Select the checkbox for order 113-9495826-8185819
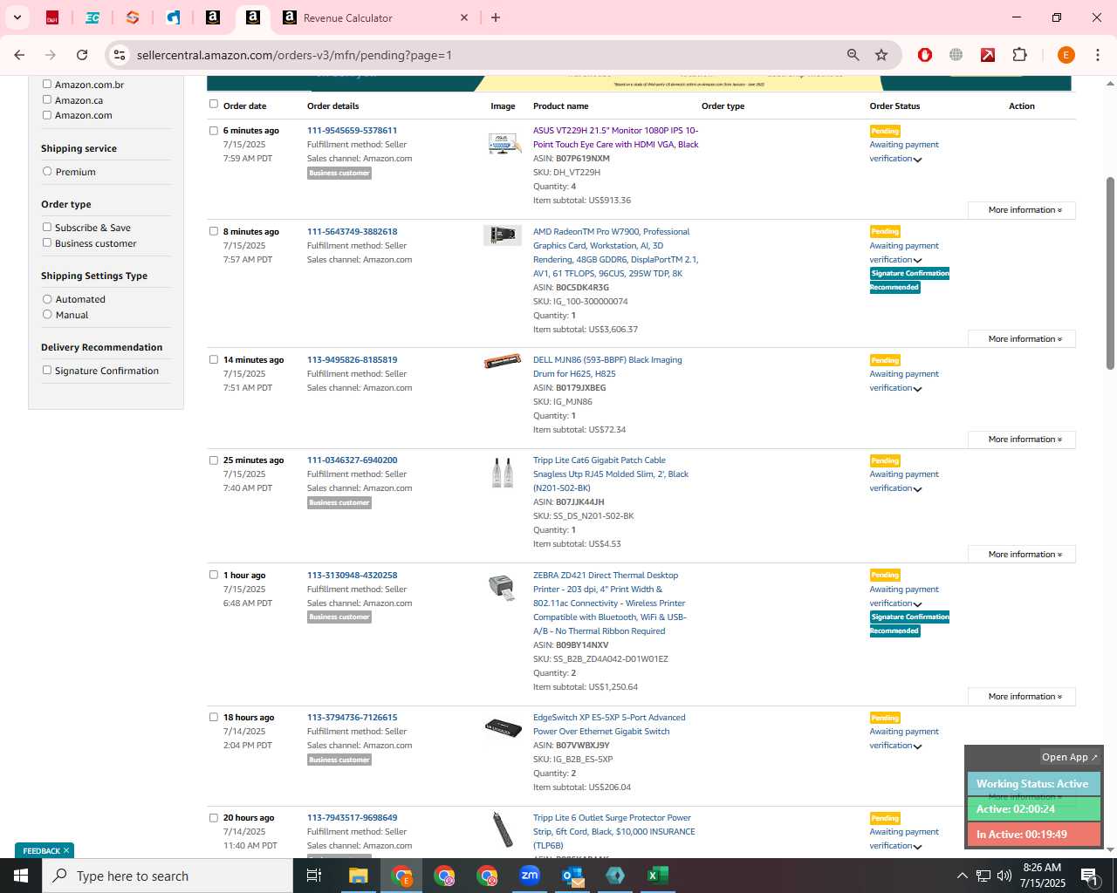This screenshot has height=893, width=1117. tap(214, 359)
